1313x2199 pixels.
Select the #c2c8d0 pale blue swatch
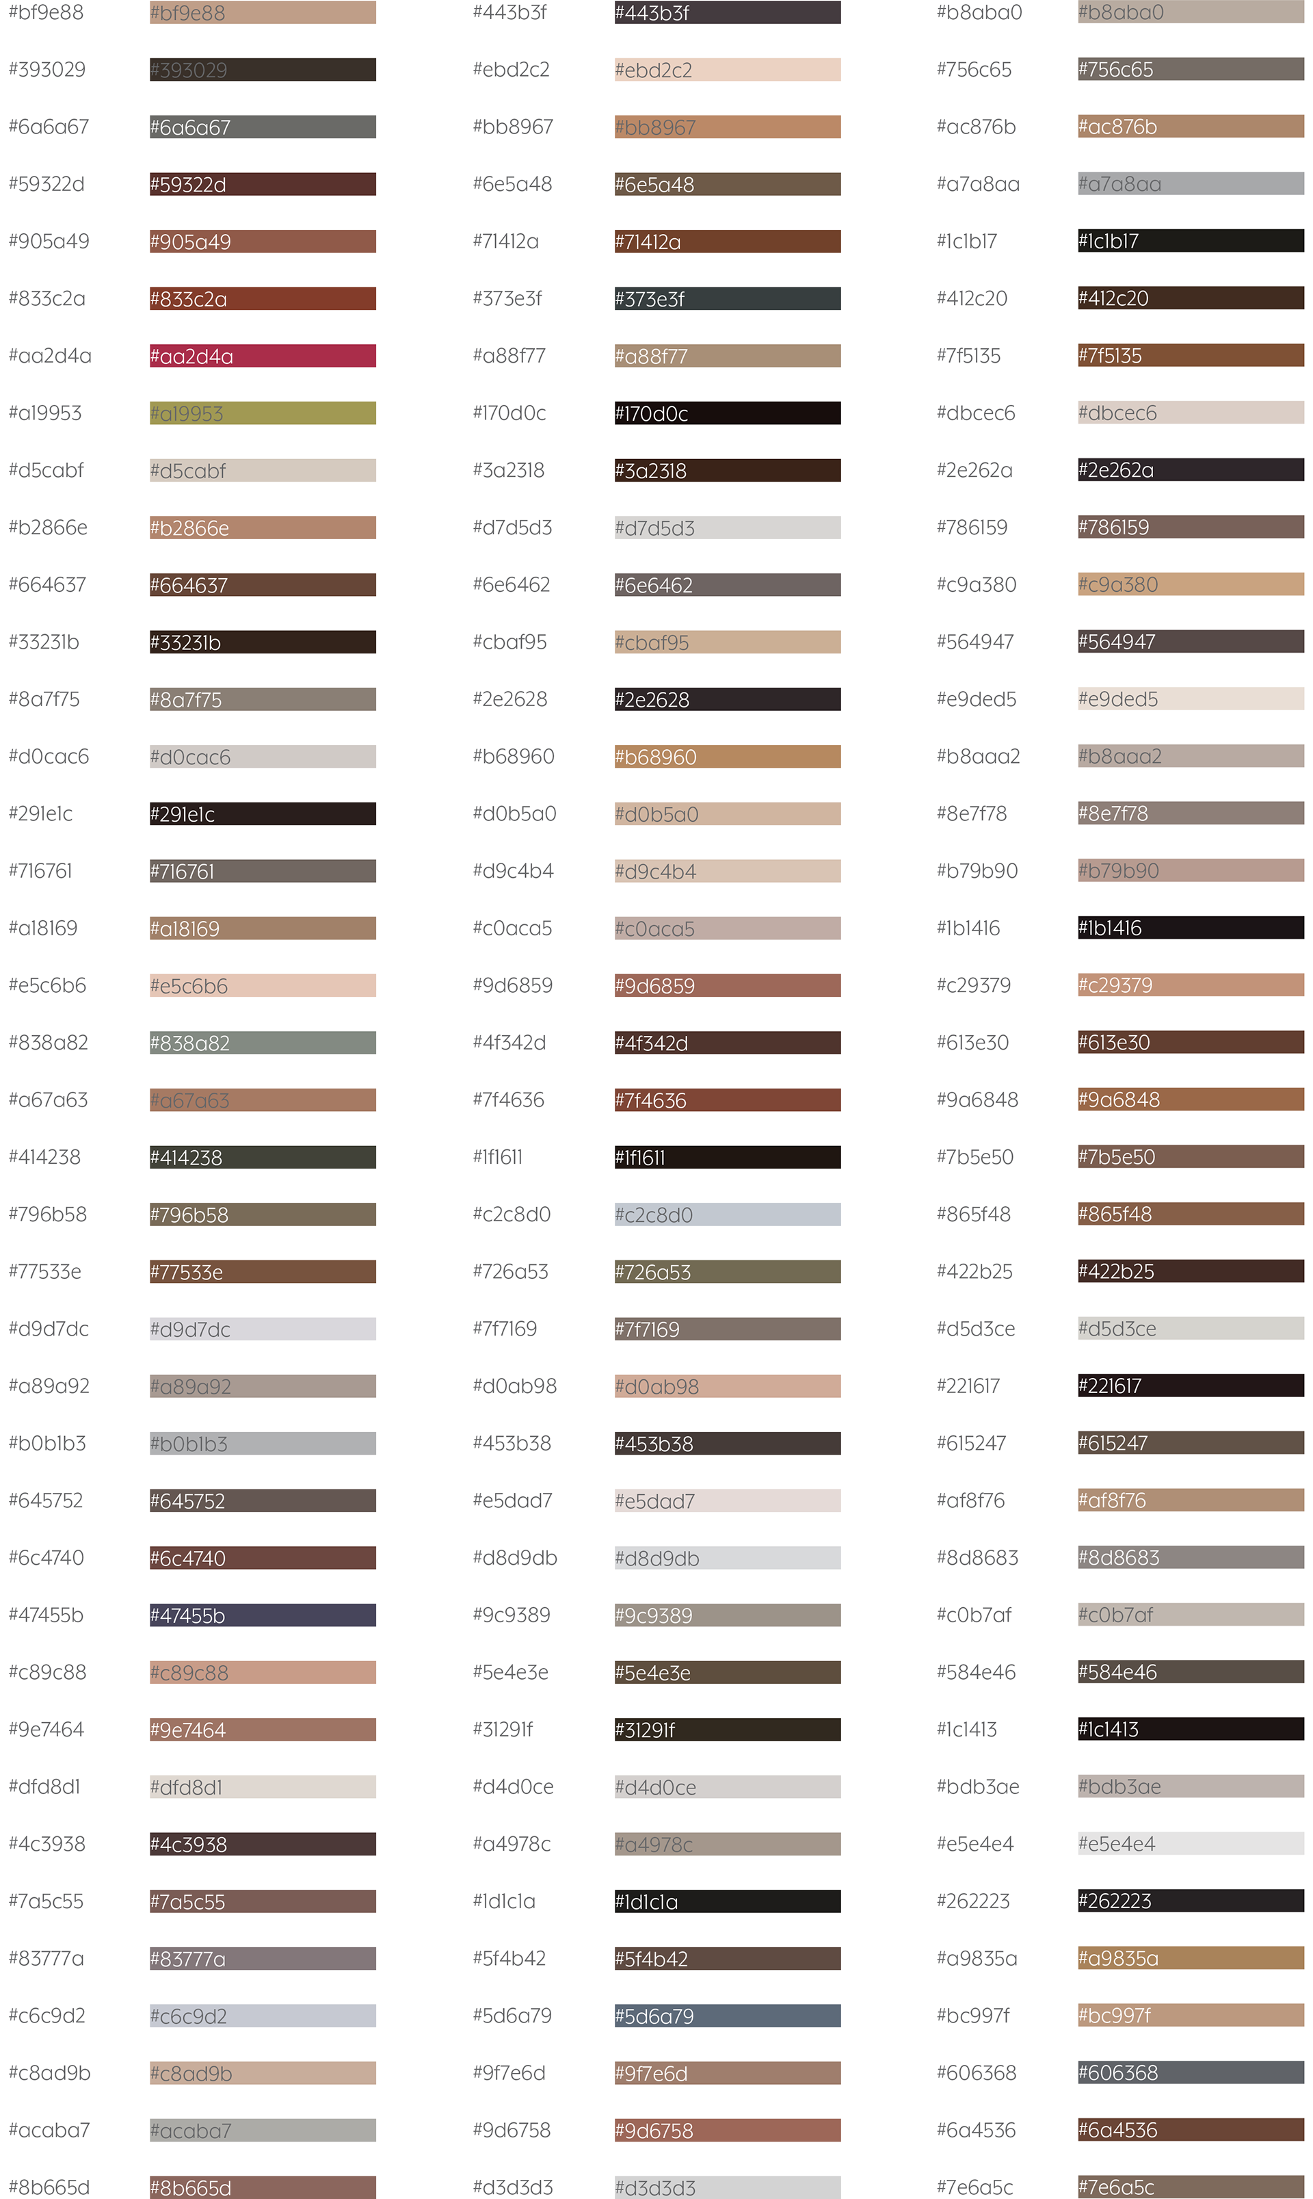coord(728,1214)
